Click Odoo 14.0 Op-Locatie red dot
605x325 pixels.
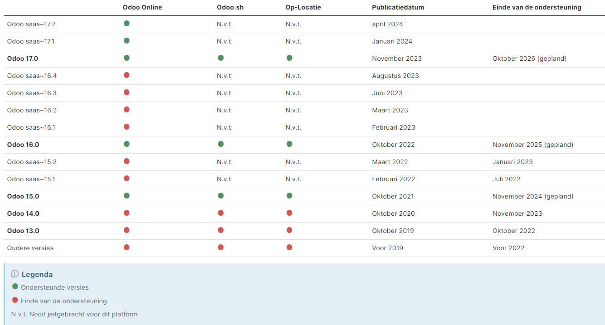click(x=289, y=213)
